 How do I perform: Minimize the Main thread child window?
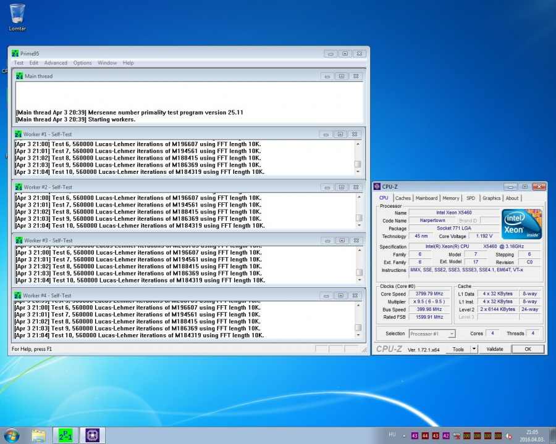coord(327,76)
